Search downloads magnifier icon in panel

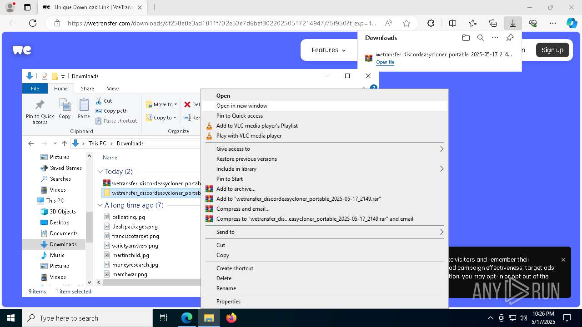(x=480, y=38)
